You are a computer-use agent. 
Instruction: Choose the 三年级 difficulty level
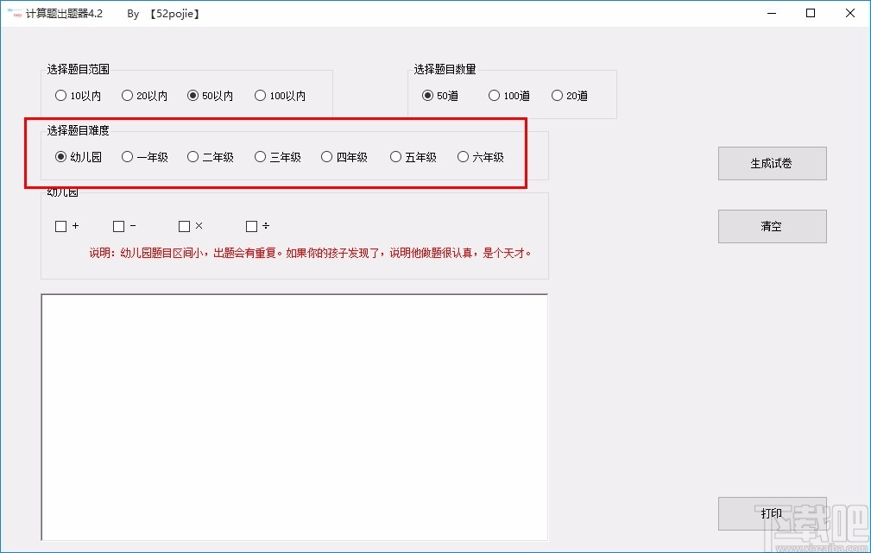(259, 157)
